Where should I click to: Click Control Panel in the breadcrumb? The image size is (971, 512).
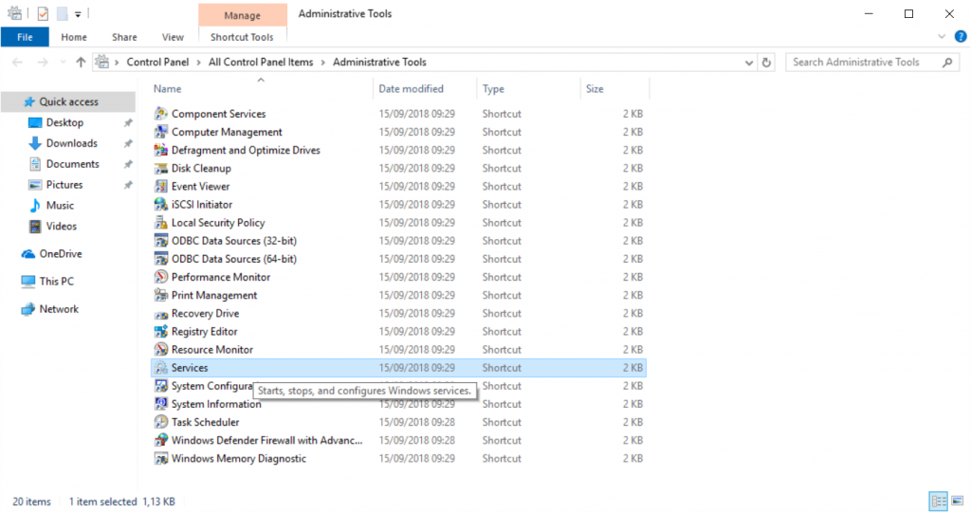click(158, 62)
